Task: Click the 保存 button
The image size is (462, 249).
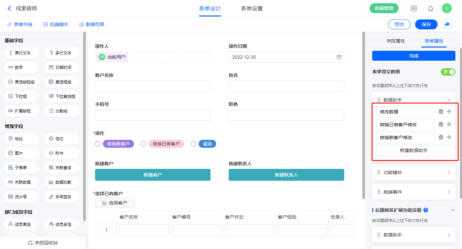Action: (x=426, y=24)
